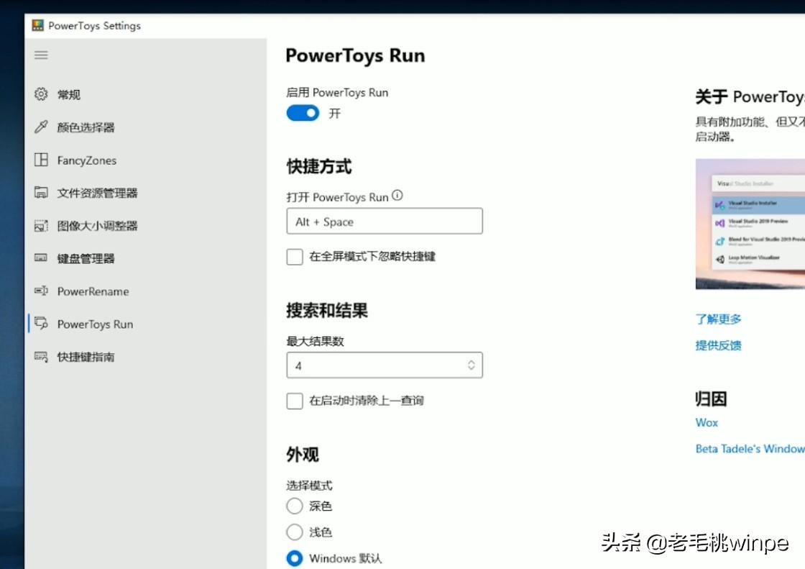Click the PowerToys Run page heading
This screenshot has width=805, height=569.
[x=355, y=55]
